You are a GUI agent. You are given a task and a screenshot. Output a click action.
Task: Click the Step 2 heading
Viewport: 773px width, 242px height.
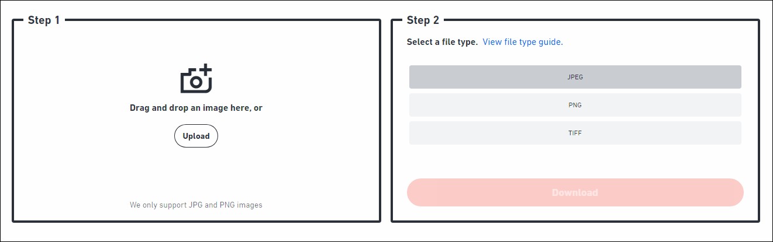423,20
